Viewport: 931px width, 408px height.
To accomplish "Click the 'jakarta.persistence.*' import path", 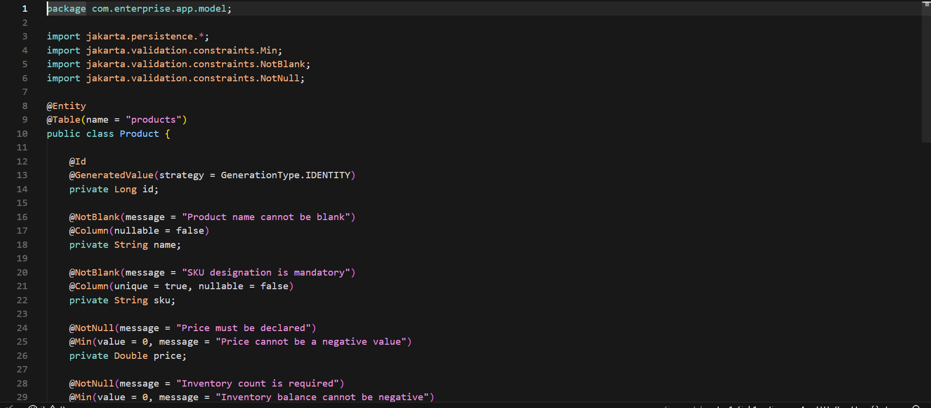I will (145, 37).
